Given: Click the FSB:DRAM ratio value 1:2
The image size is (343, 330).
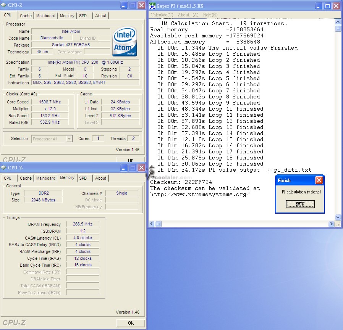Looking at the screenshot, I should [83, 231].
